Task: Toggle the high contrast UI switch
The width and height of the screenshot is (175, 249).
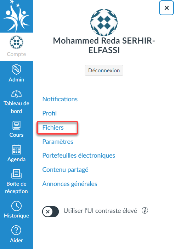Action: pos(51,211)
